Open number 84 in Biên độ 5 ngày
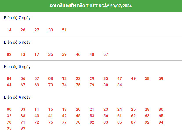This screenshot has height=134, width=182. pos(120,85)
